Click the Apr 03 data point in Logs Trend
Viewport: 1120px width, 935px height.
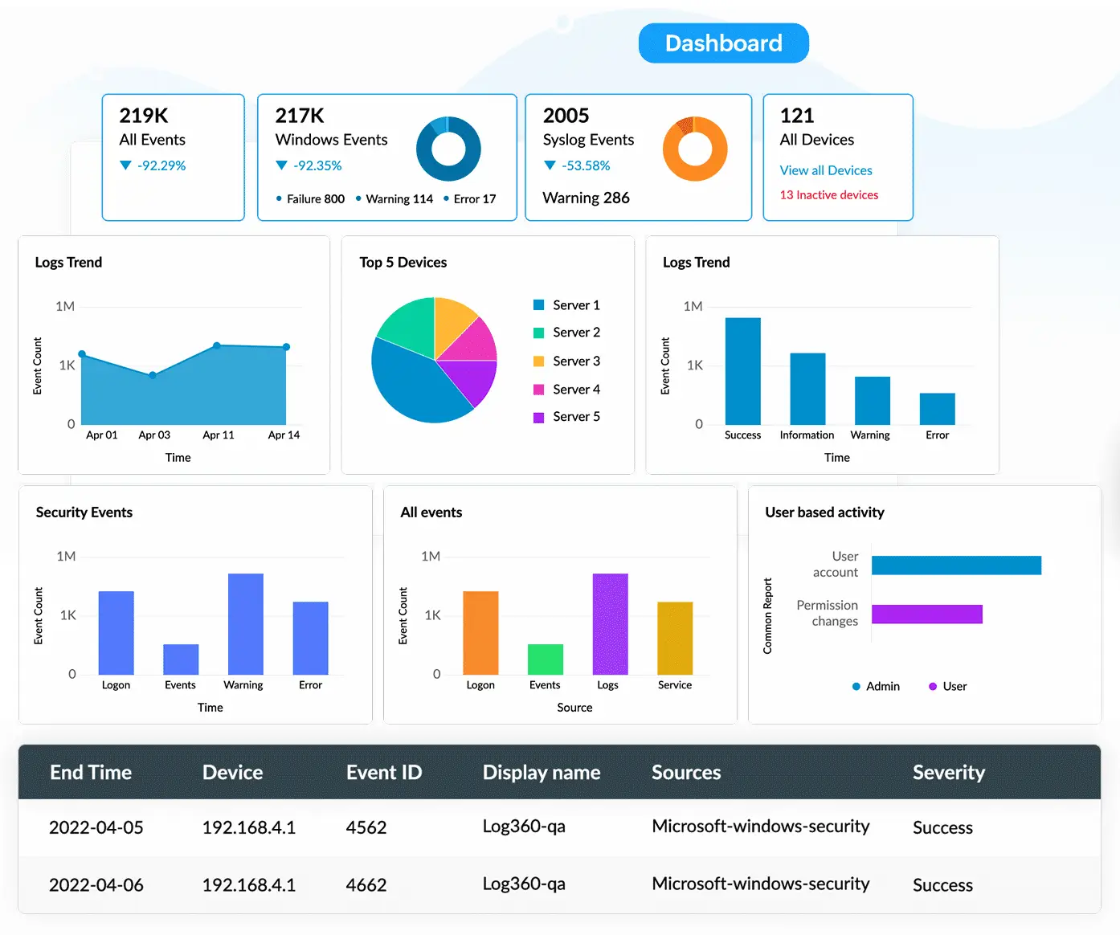153,375
